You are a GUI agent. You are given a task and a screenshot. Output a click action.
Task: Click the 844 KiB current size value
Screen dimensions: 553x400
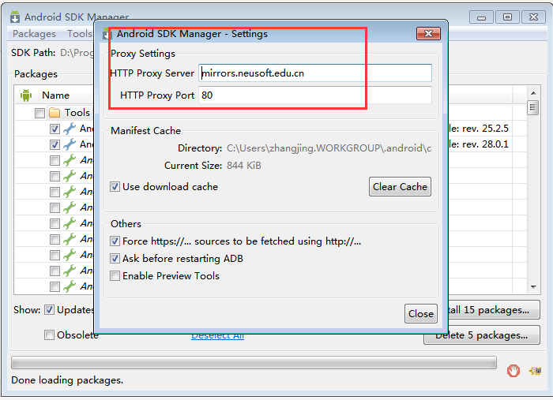tap(244, 166)
